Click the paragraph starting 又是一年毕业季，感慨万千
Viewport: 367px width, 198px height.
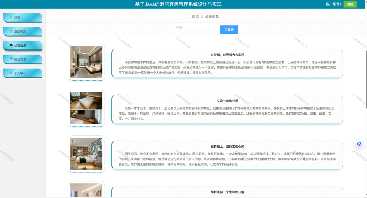coord(227,113)
